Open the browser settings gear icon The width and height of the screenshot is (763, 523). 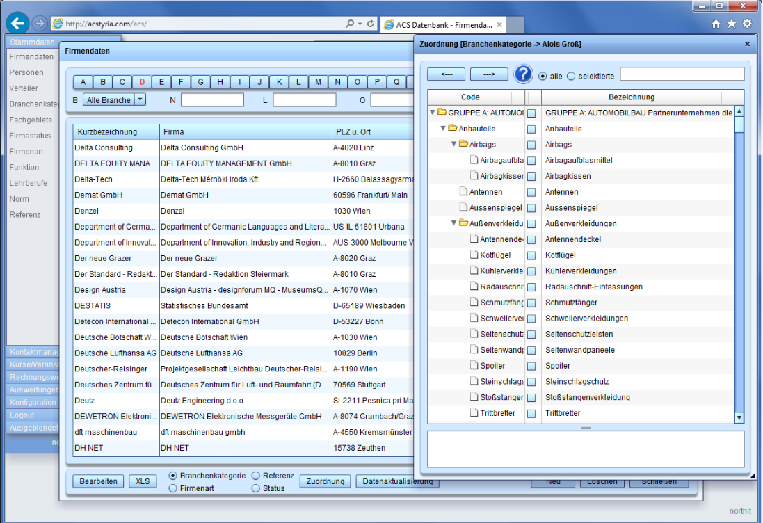click(x=747, y=24)
